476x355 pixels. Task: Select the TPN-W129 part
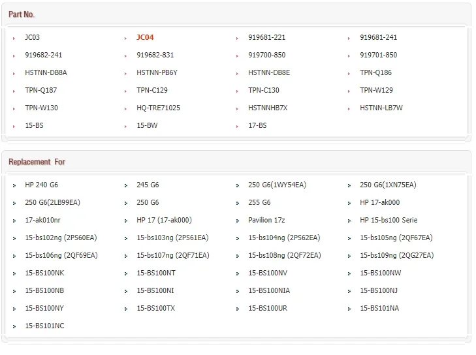point(377,90)
